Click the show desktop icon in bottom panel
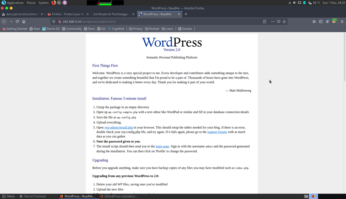The image size is (346, 199). 306,196
